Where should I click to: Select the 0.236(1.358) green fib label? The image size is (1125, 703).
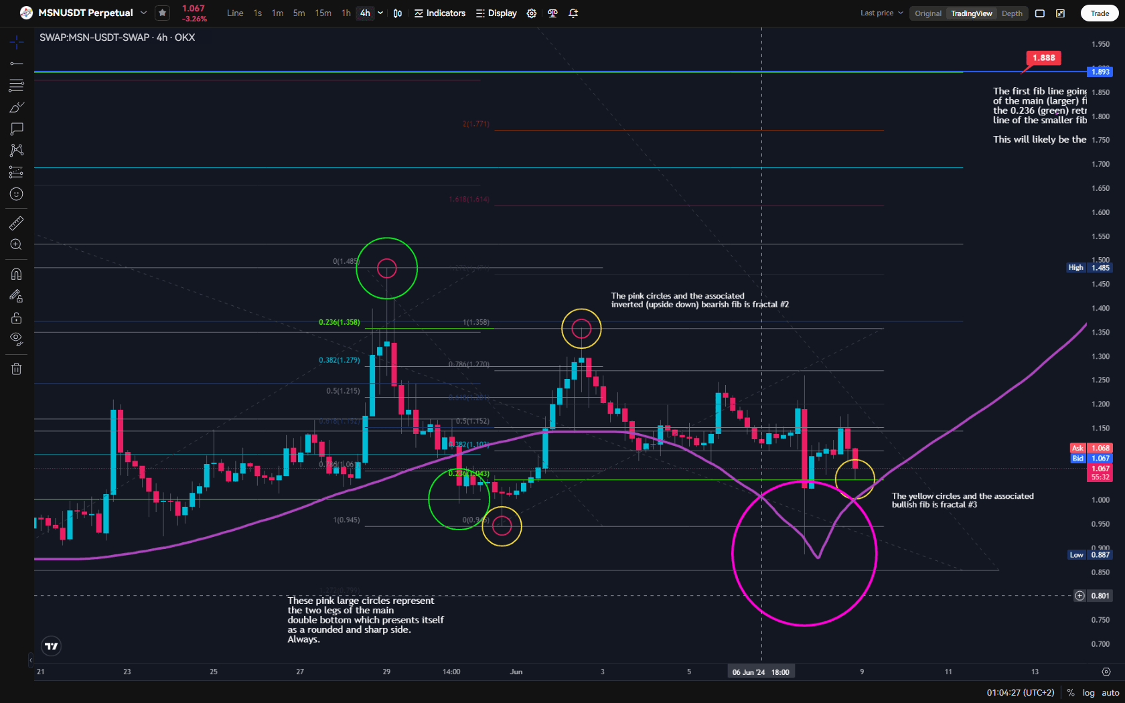(x=339, y=323)
